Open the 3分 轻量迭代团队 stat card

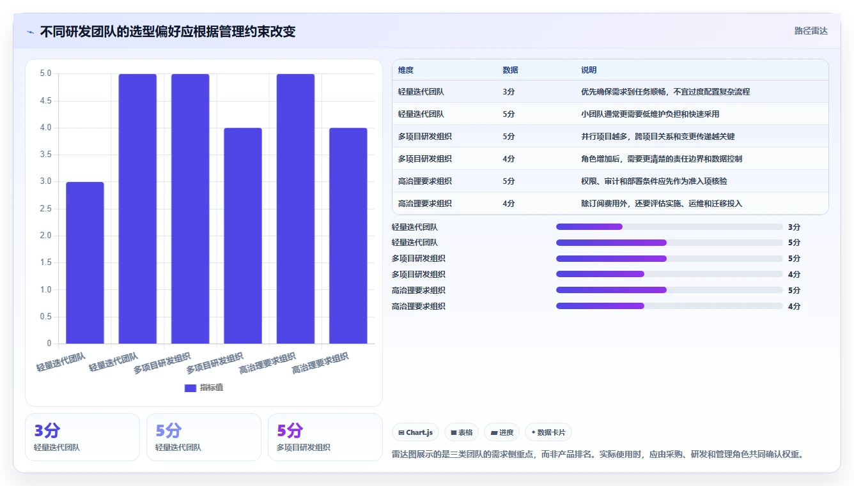click(82, 437)
